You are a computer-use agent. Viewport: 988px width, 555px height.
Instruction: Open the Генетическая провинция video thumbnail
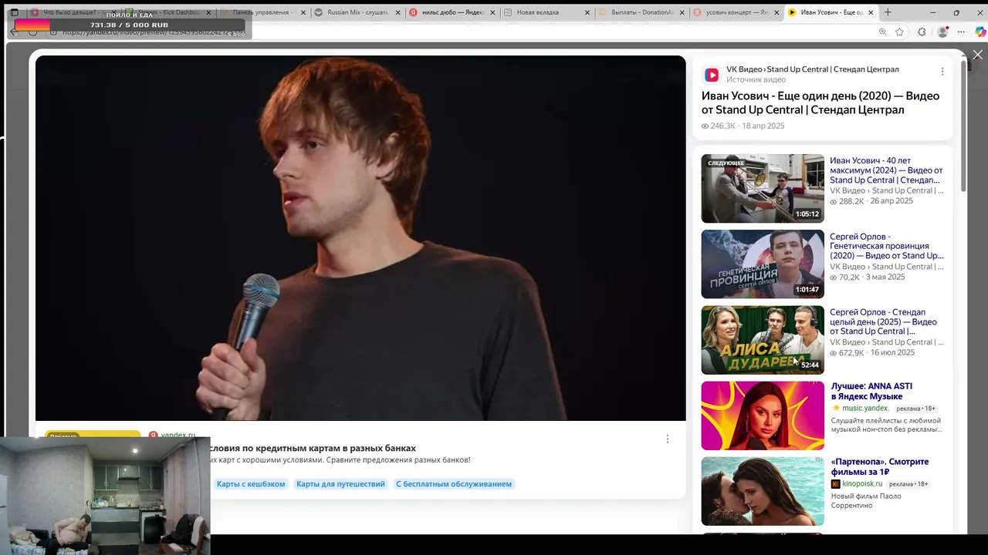pyautogui.click(x=763, y=264)
